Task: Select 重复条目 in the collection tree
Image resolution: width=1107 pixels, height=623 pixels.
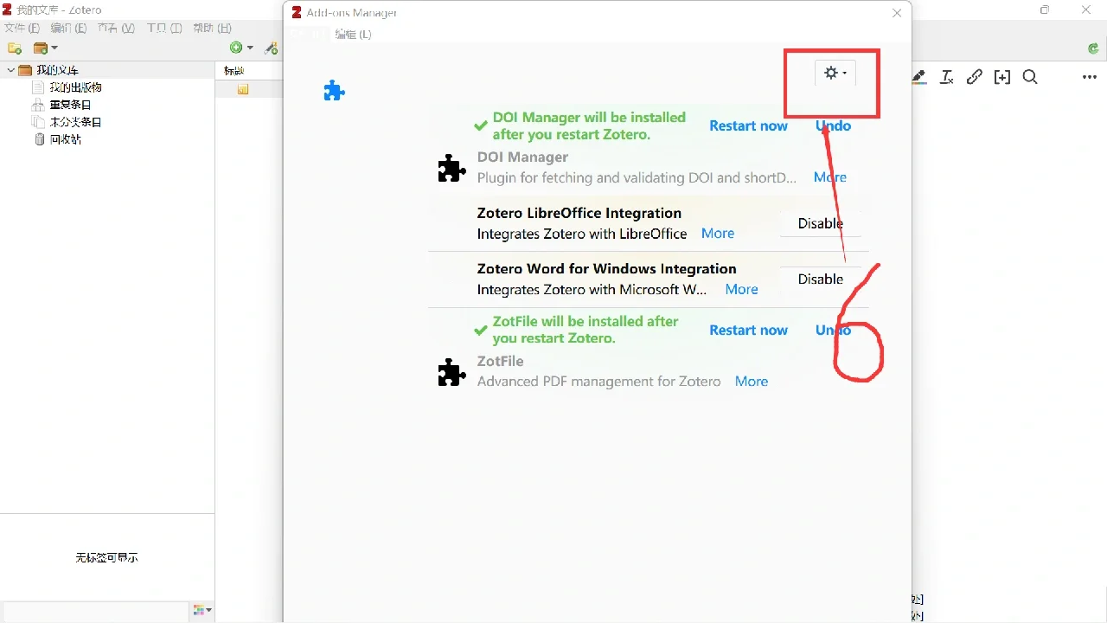Action: point(70,105)
